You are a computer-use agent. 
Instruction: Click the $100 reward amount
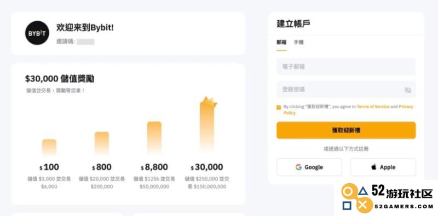pos(49,167)
